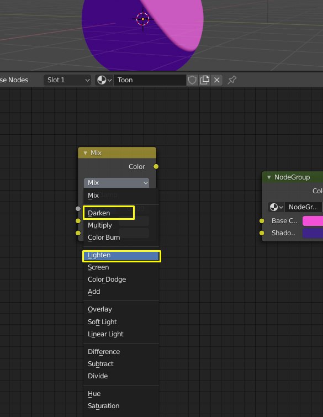Click the Shado.. input socket
Viewport: 323px width, 417px height.
262,233
